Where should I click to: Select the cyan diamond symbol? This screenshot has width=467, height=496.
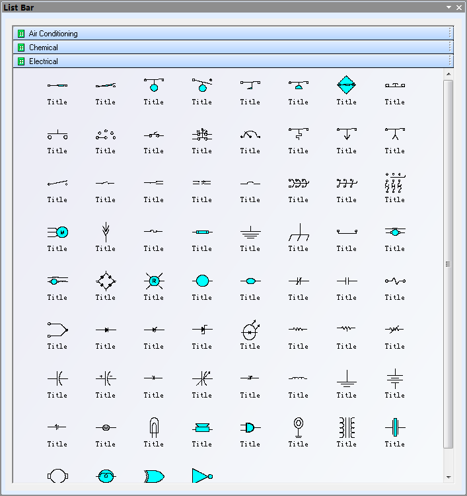tap(346, 85)
